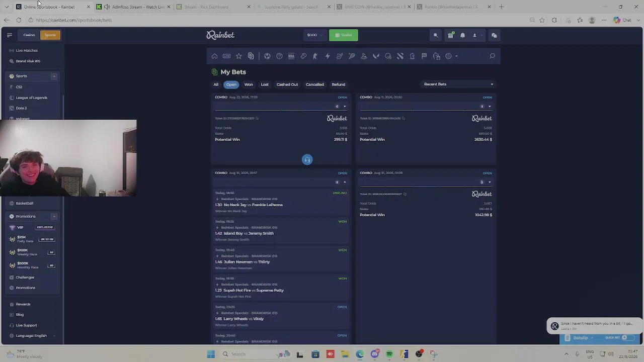This screenshot has height=362, width=644.
Task: Filter bets by Cancelled
Action: pos(315,84)
